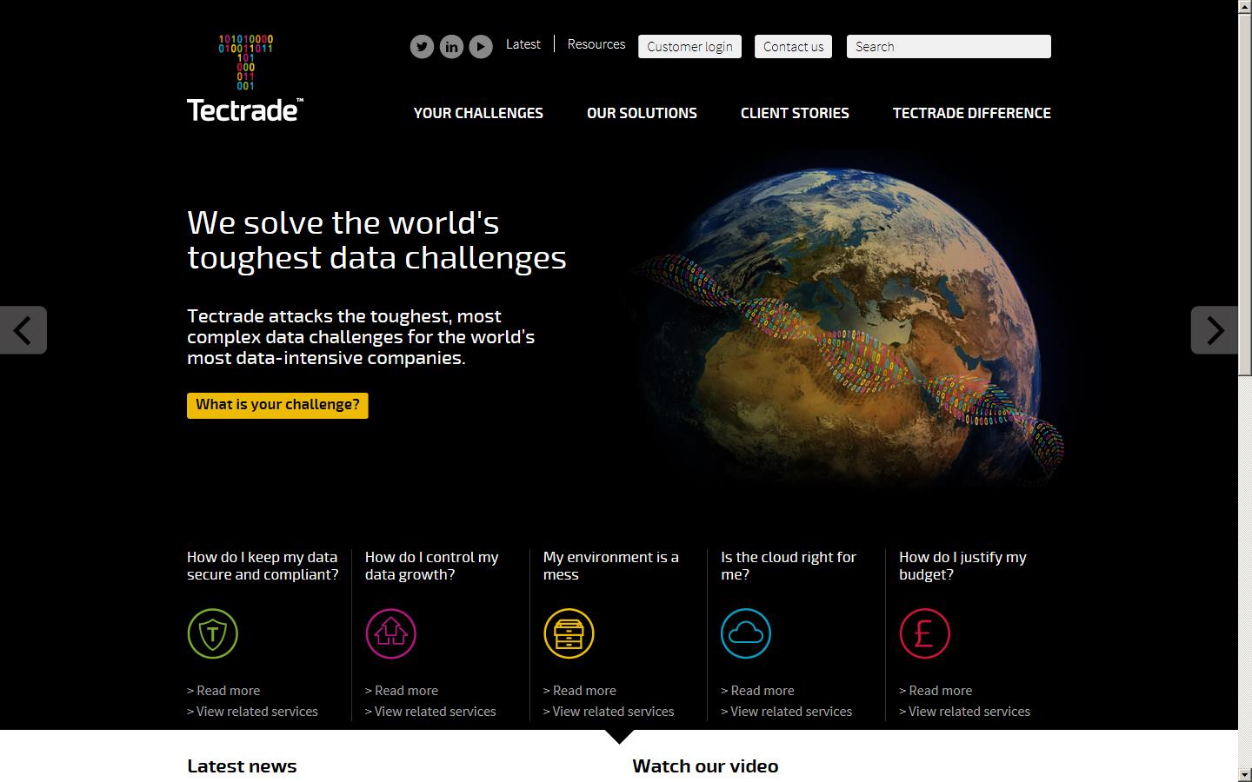The image size is (1252, 782).
Task: Click the yellow filing cabinet icon
Action: point(569,633)
